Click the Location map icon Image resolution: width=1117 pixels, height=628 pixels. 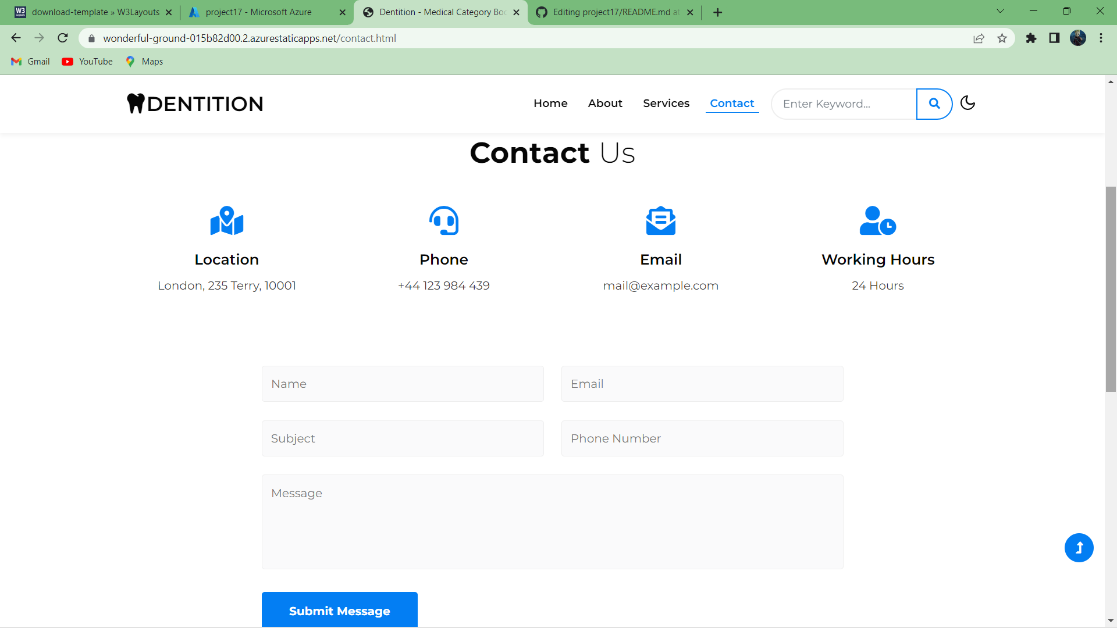pyautogui.click(x=226, y=220)
